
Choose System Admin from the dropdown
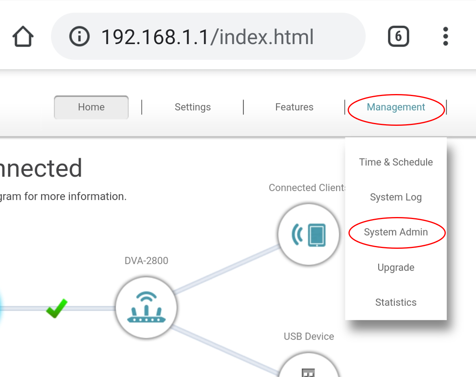(396, 232)
